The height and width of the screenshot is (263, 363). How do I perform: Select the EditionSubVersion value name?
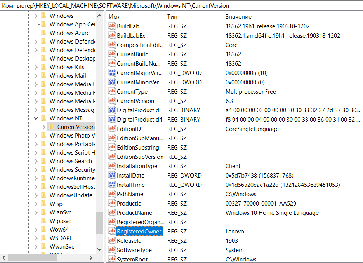click(x=140, y=157)
